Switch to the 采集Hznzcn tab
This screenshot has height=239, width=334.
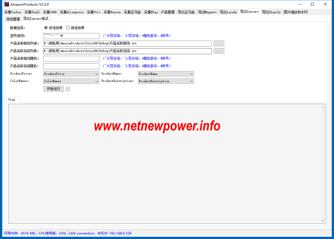click(x=112, y=12)
